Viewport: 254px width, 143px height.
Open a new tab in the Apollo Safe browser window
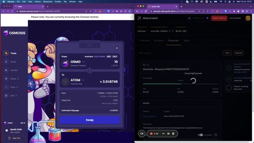(x=181, y=7)
